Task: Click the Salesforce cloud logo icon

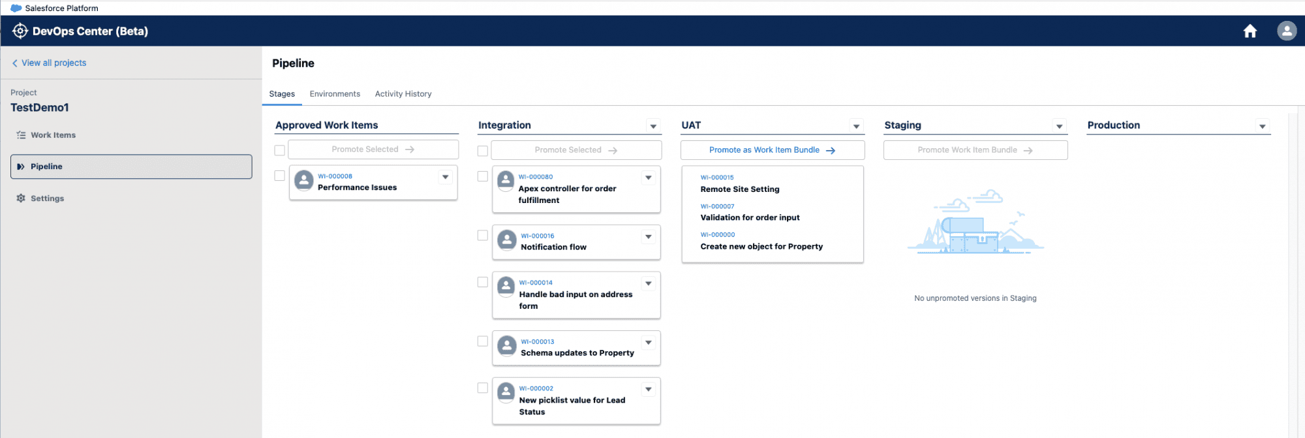Action: click(x=16, y=8)
